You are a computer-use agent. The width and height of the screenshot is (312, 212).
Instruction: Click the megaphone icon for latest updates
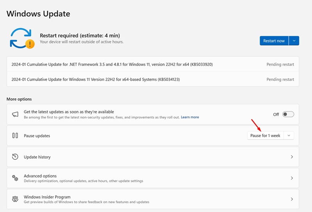click(15, 114)
